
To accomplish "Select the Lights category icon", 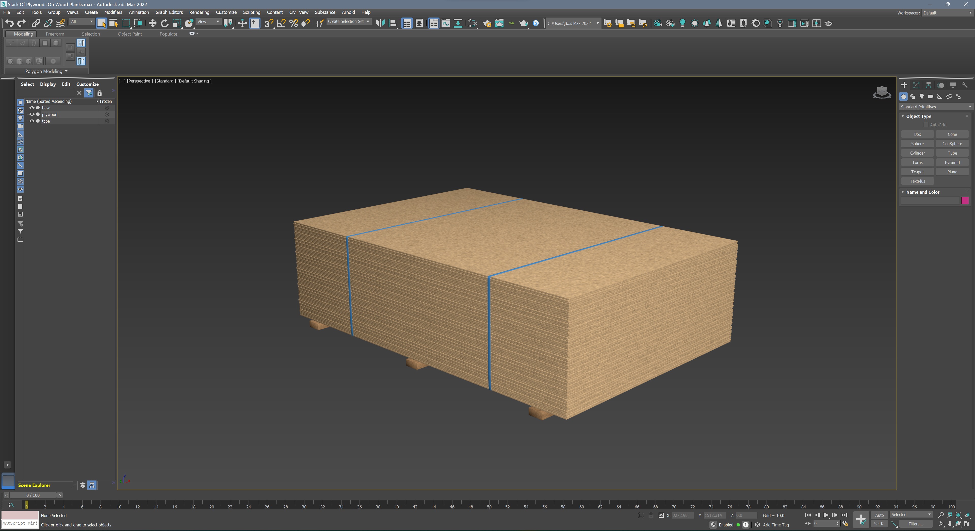I will click(x=922, y=96).
